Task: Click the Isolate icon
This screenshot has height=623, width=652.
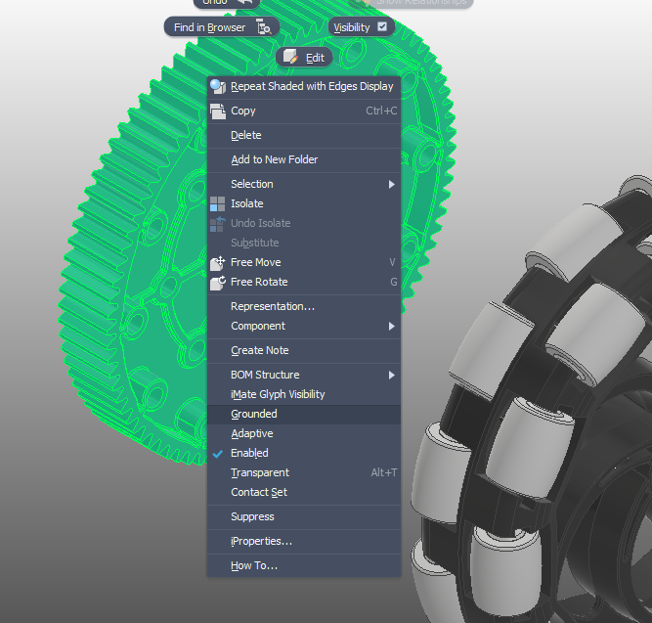Action: point(217,204)
